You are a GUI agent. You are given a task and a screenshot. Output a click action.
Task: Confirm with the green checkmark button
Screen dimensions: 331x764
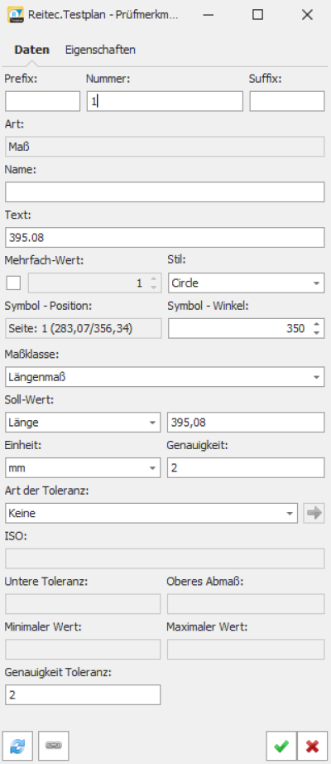coord(281,746)
